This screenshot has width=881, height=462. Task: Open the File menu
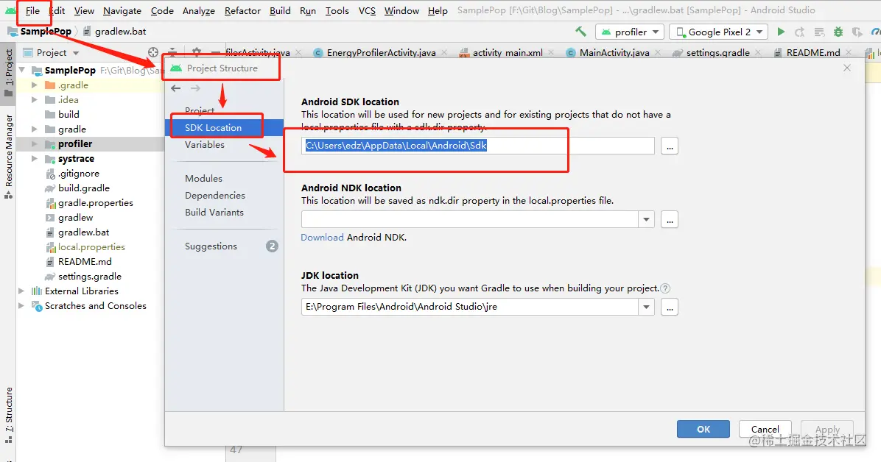point(32,10)
